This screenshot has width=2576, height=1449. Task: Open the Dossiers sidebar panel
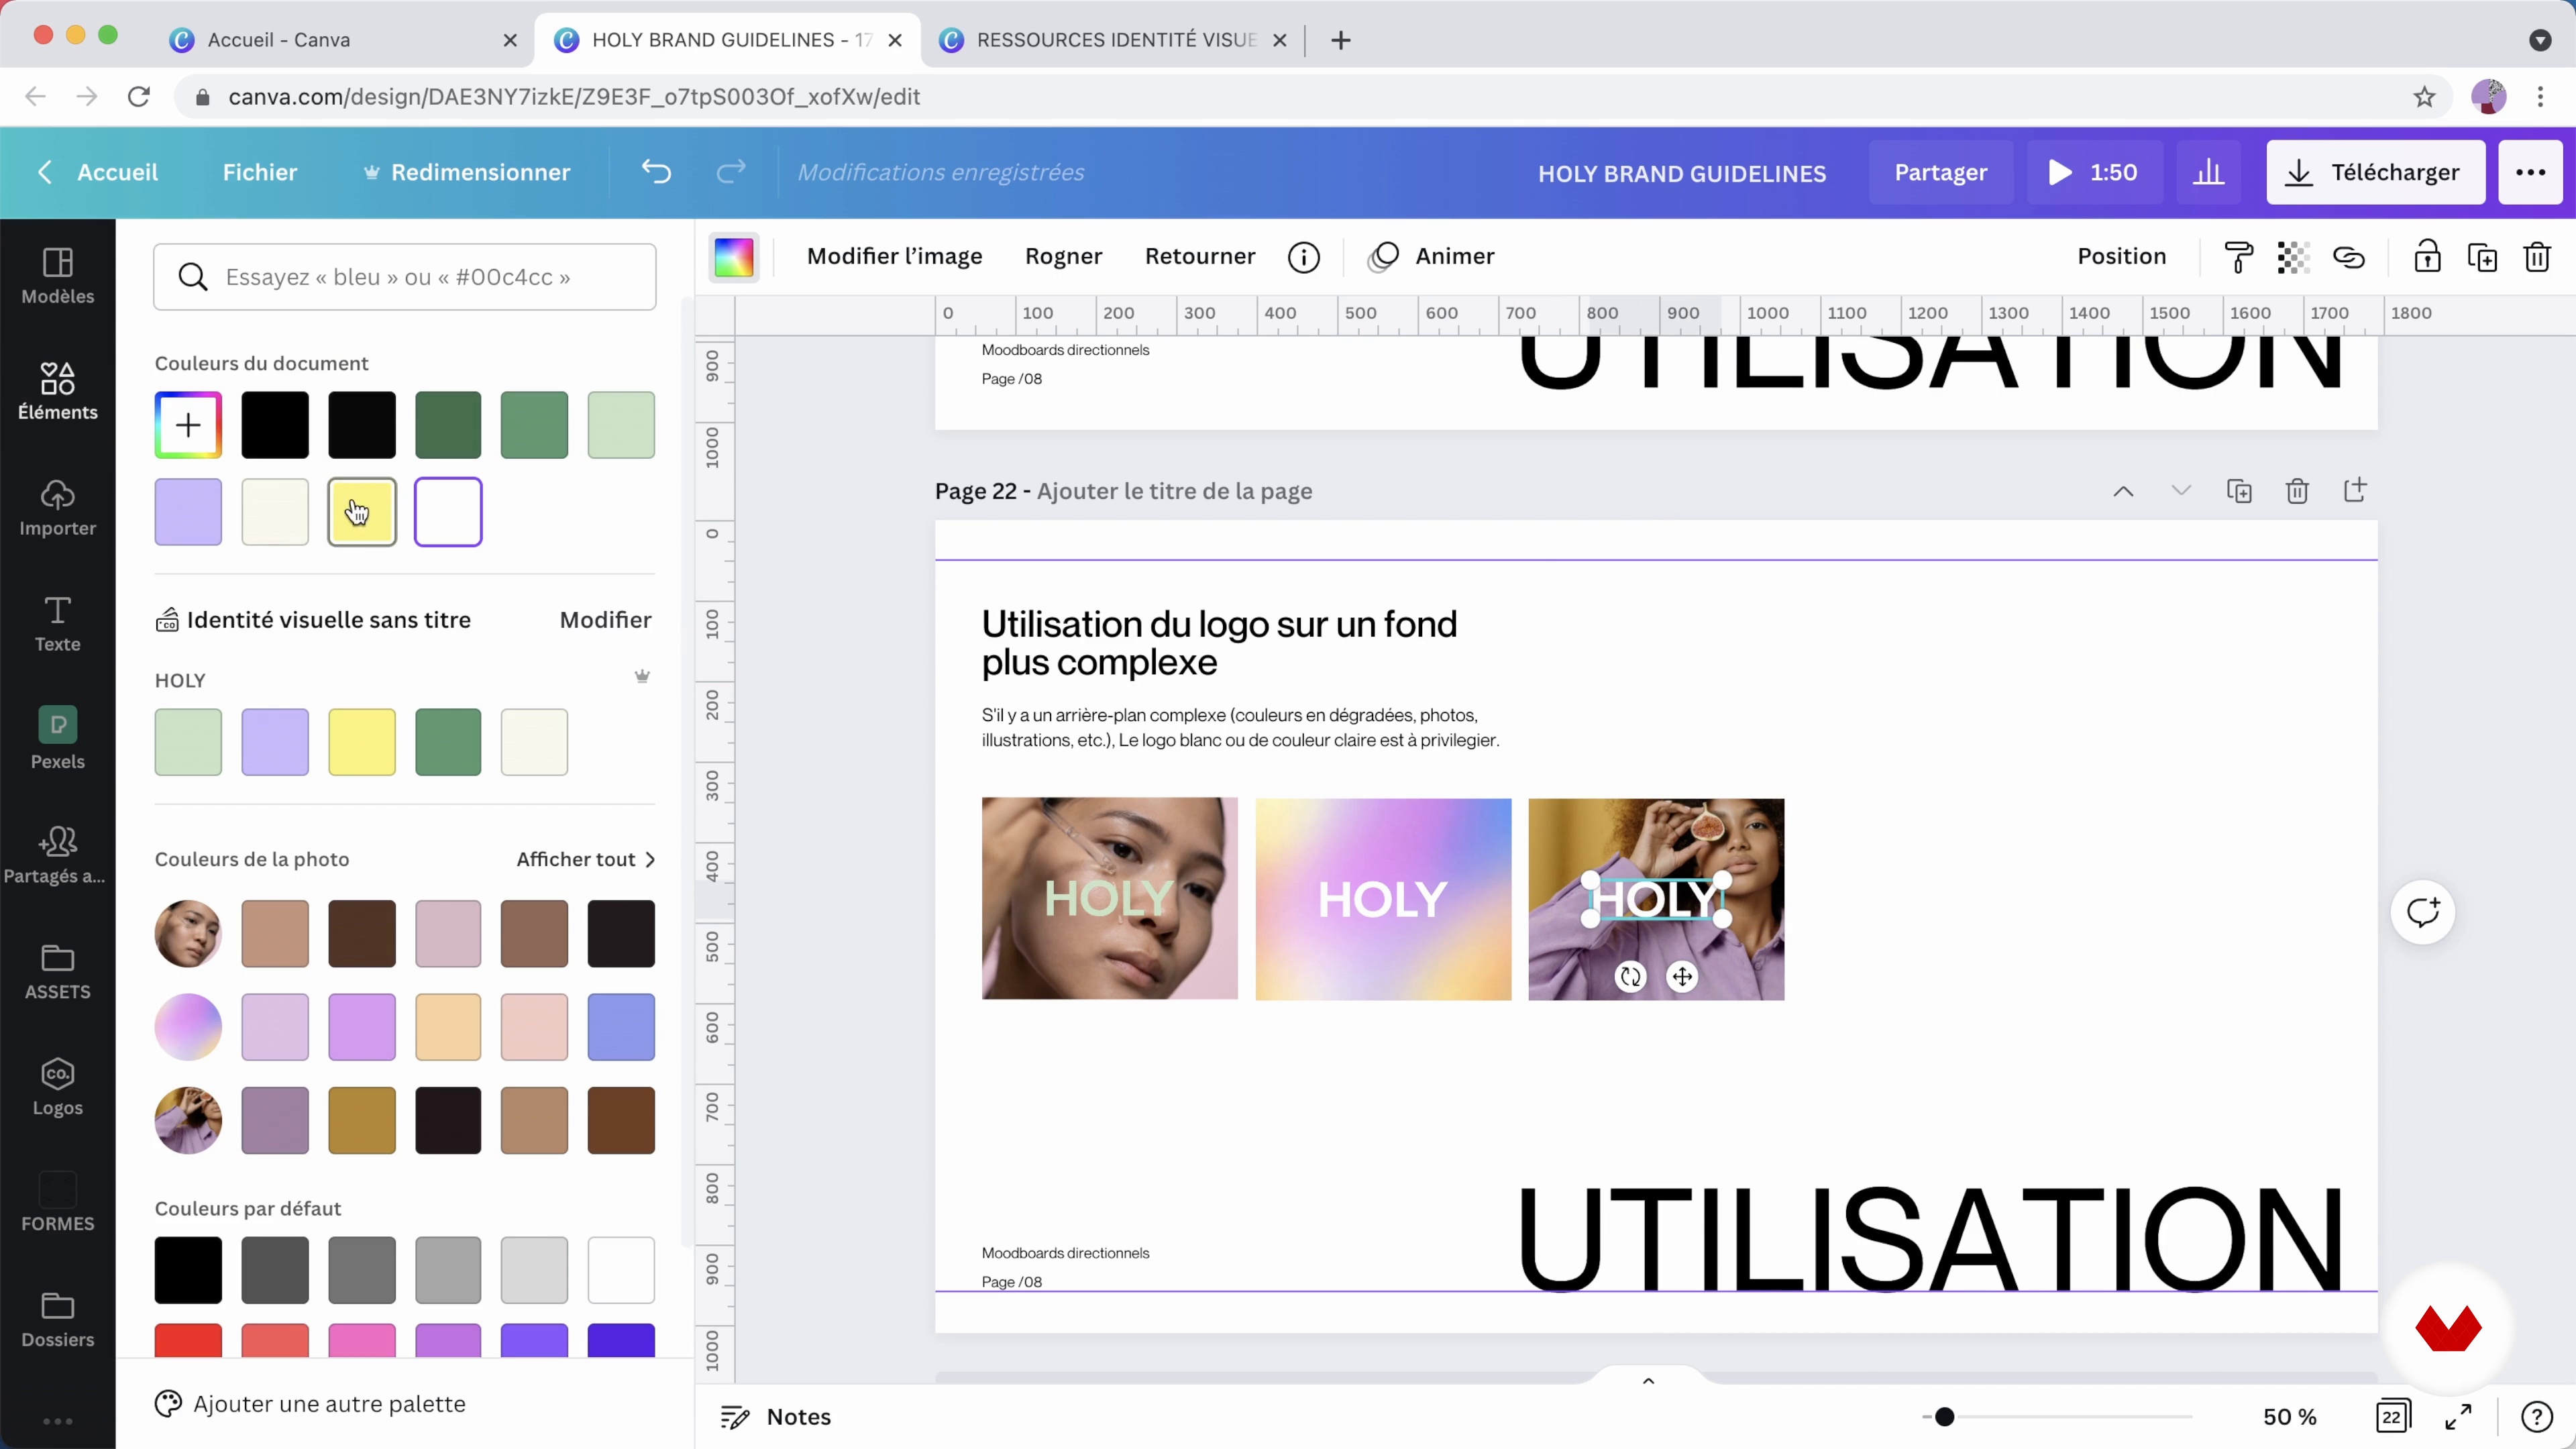58,1319
